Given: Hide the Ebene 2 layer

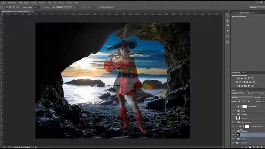Looking at the screenshot, I should point(233,143).
